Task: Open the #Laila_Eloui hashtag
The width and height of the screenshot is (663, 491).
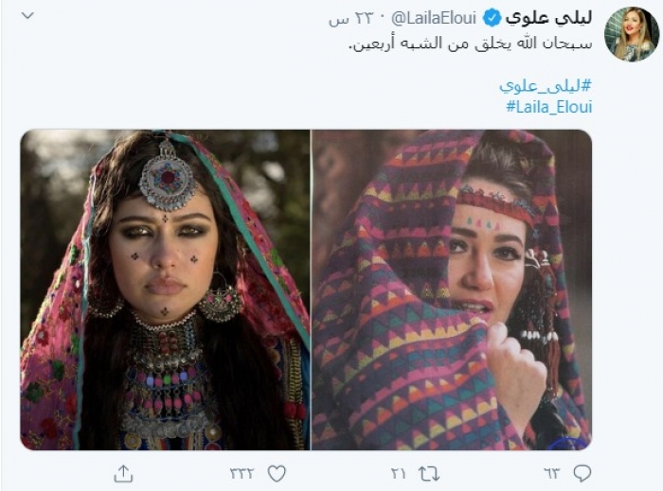Action: (x=549, y=106)
